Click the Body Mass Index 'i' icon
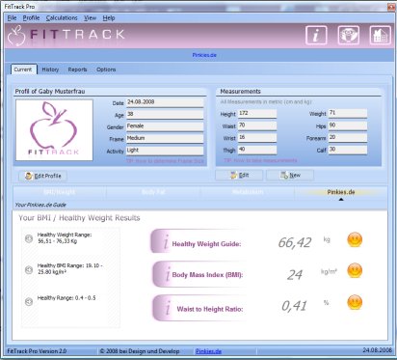The image size is (397, 360). (x=167, y=274)
